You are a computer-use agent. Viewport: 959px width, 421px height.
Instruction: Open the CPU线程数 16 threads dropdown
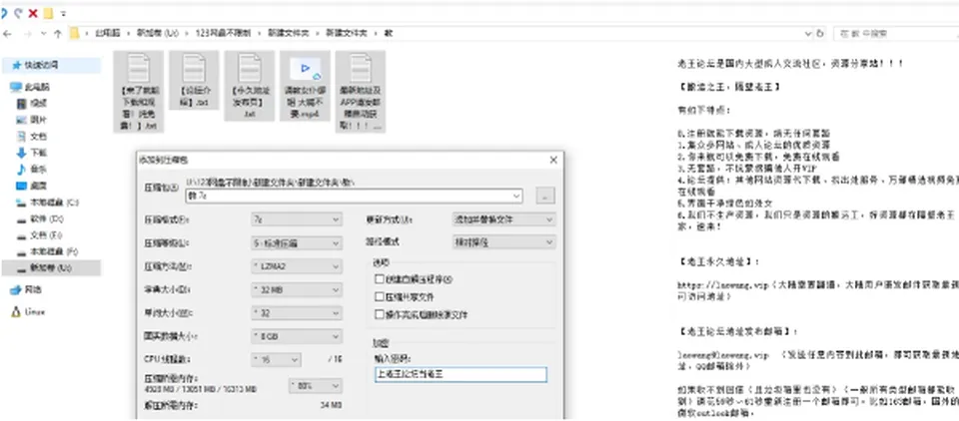coord(276,360)
